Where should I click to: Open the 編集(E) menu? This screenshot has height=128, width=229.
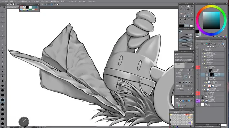(13, 1)
